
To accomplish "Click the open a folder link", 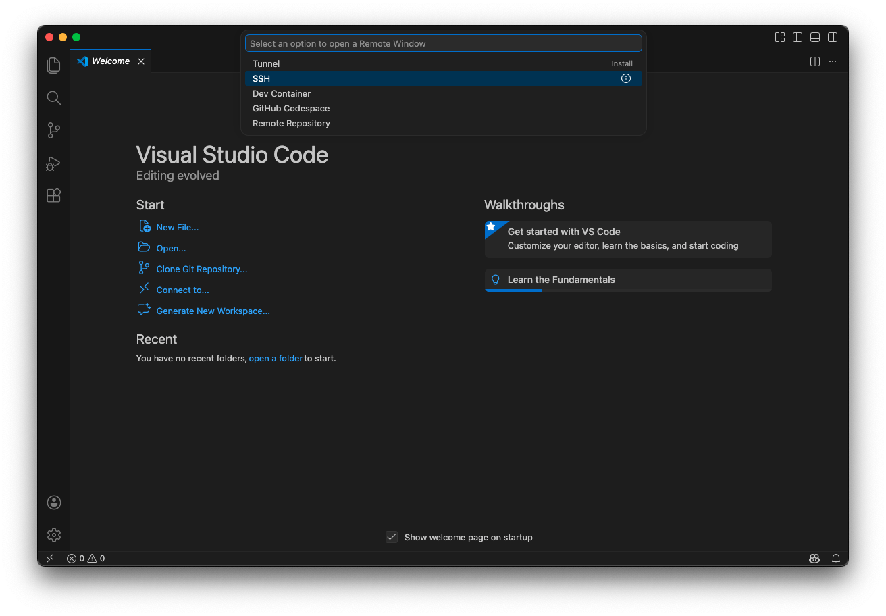I will tap(276, 359).
